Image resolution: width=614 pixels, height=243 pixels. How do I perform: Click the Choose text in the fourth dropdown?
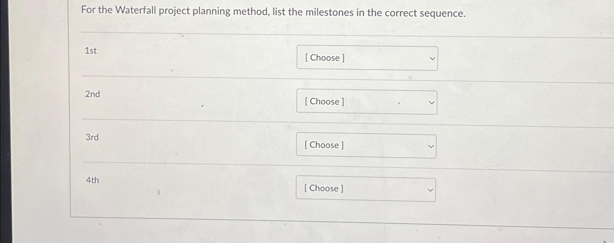click(323, 188)
